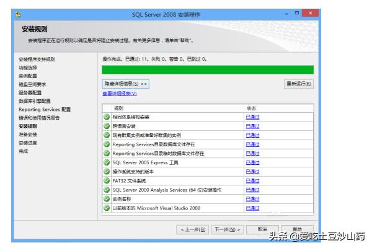Click rule text SQL Server 2000 Analysis Services
Viewport: 372px width, 248px height.
[167, 190]
